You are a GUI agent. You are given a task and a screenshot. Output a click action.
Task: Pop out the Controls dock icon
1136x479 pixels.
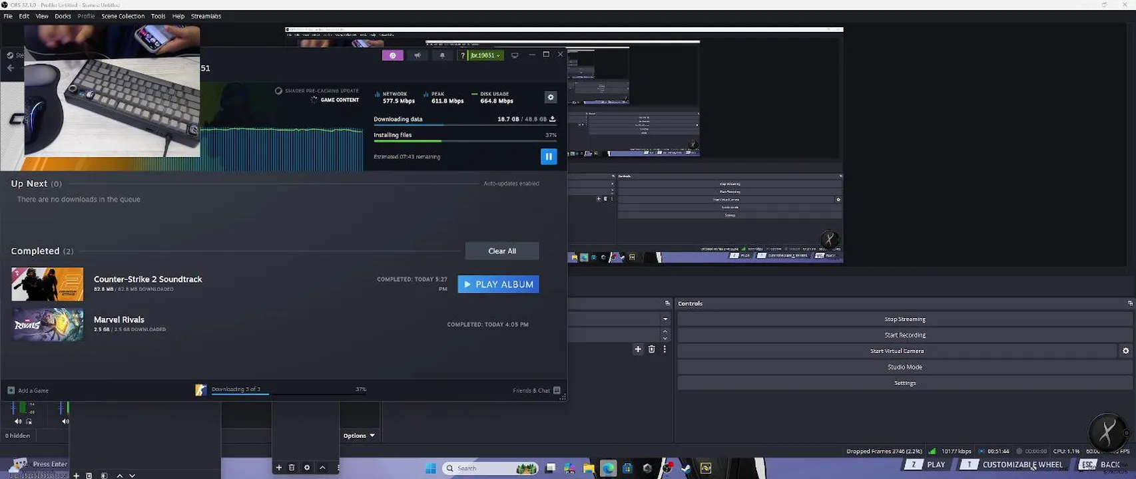(1130, 303)
